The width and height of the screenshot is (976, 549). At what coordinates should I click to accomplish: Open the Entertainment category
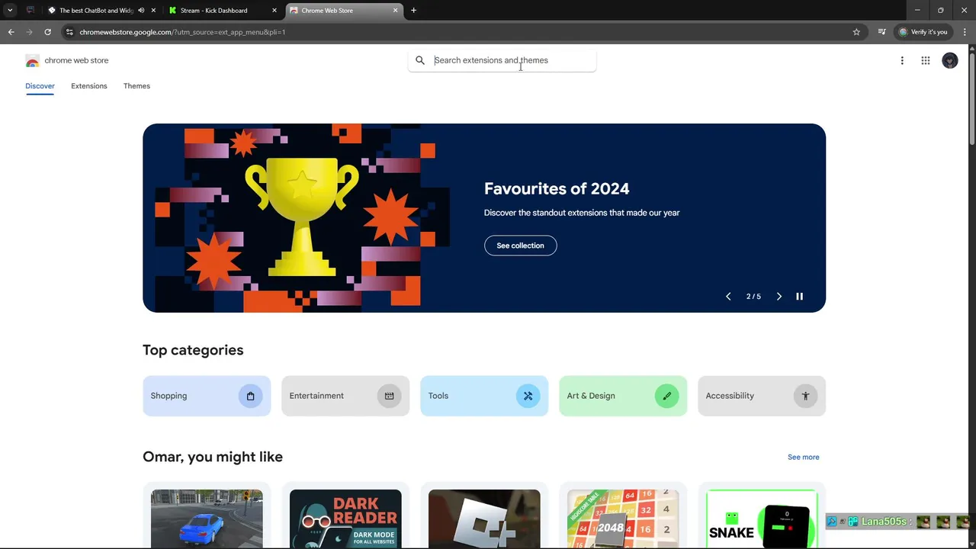345,396
